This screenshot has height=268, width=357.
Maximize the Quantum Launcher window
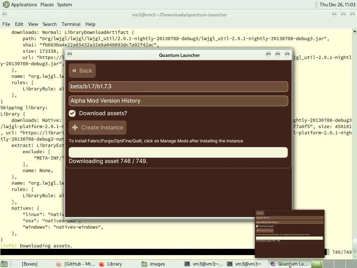(x=278, y=54)
